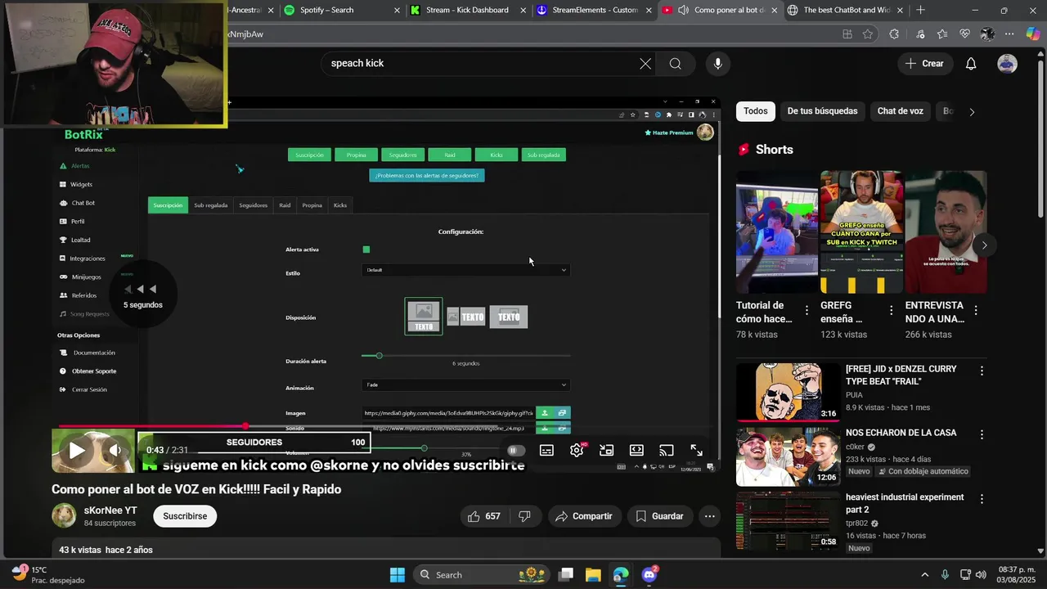The height and width of the screenshot is (589, 1047).
Task: Open the Crear create menu
Action: (x=924, y=64)
